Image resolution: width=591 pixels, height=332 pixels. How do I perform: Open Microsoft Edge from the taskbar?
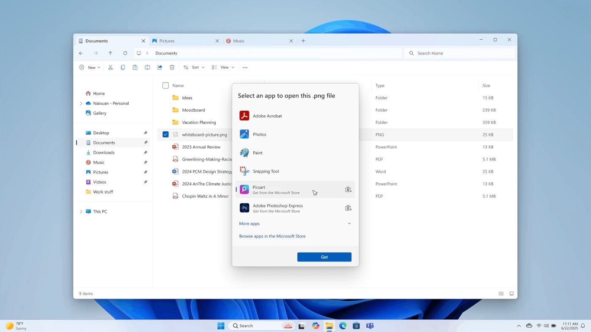click(343, 326)
